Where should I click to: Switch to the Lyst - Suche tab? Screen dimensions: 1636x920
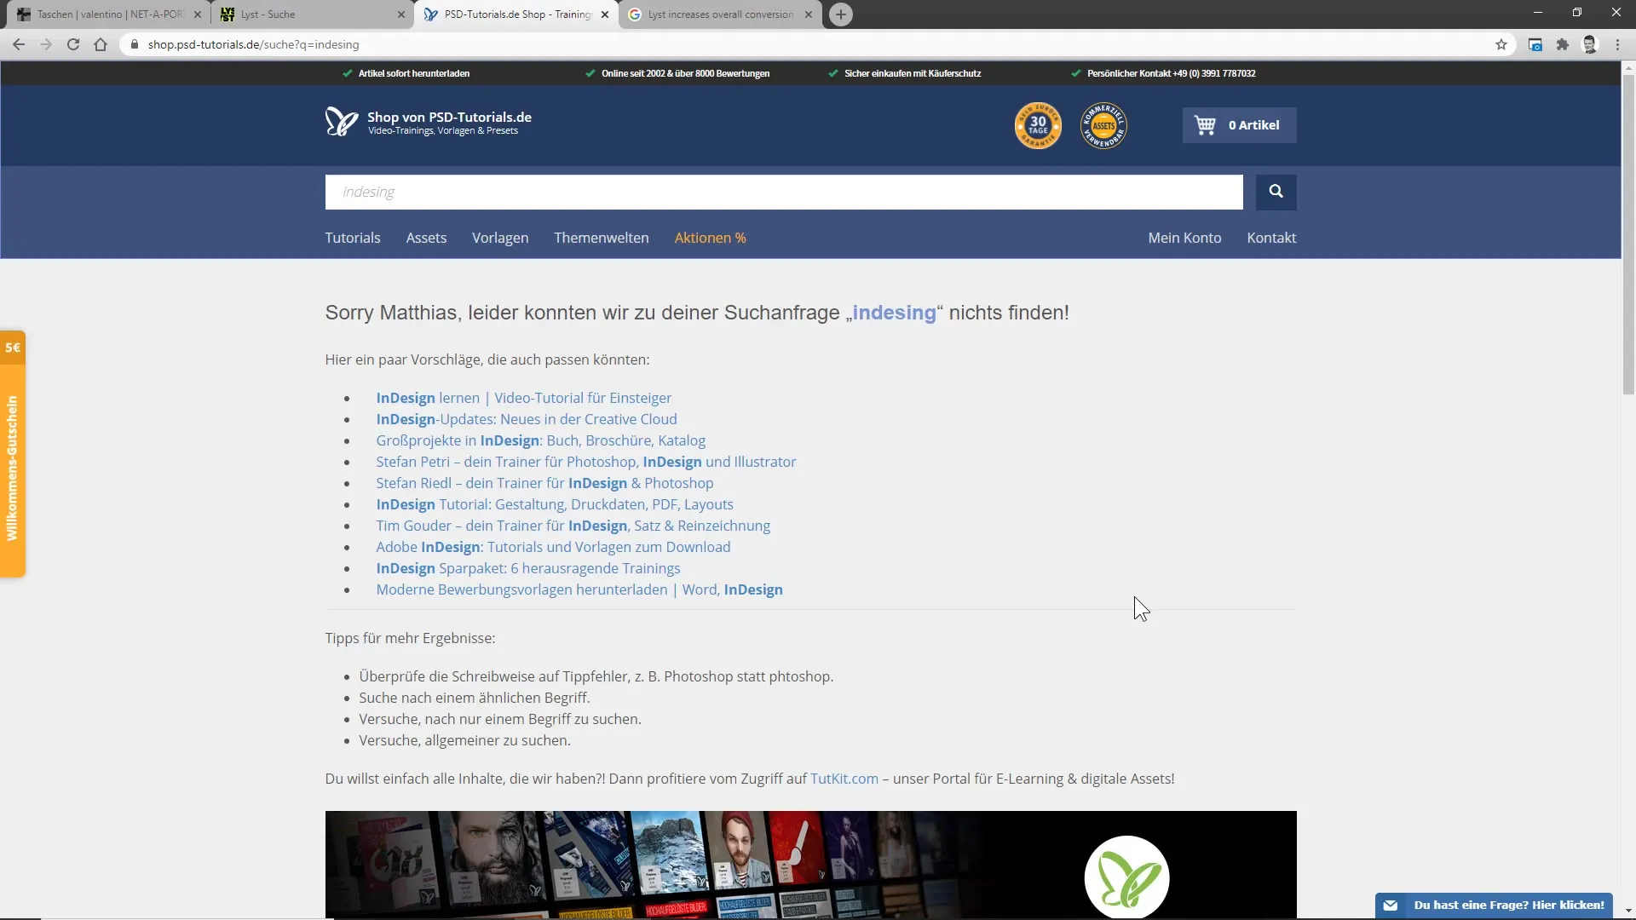311,14
